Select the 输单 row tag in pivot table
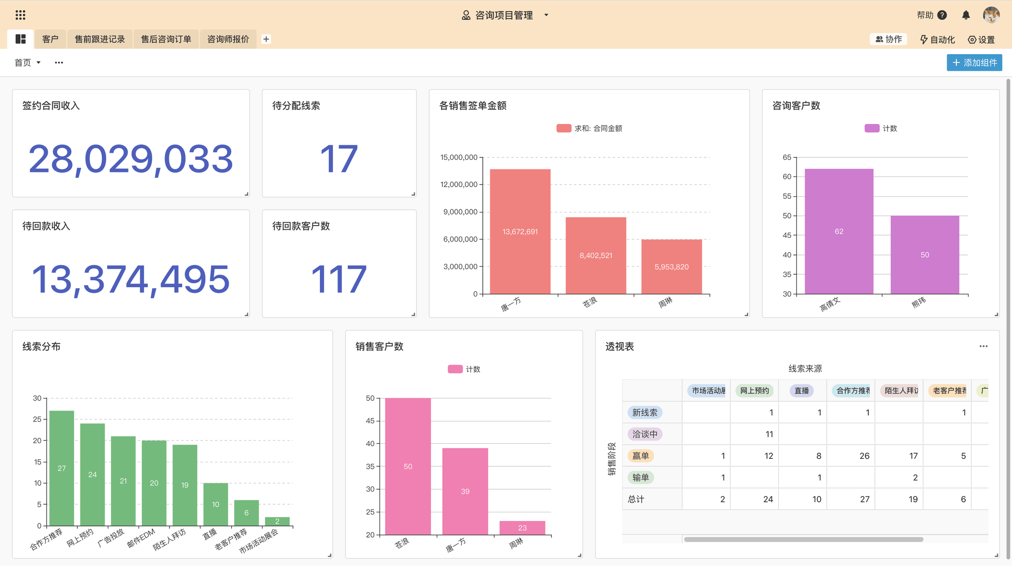The height and width of the screenshot is (566, 1012). click(x=641, y=477)
